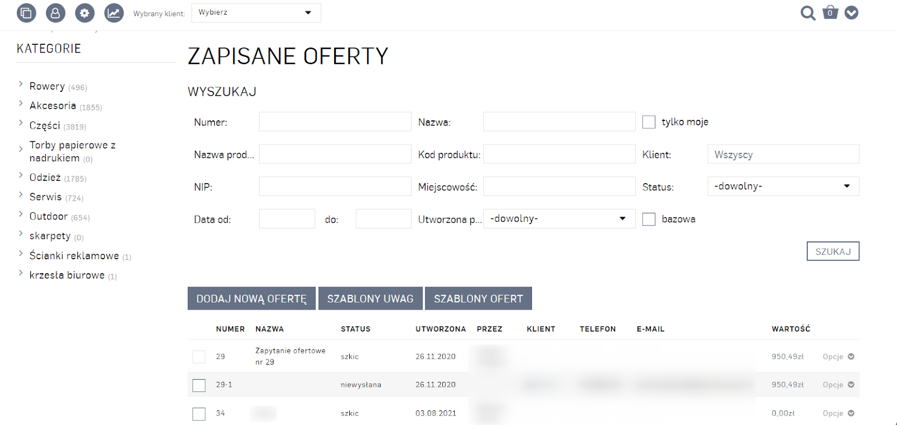897x425 pixels.
Task: Open the Status dropdown
Action: pos(783,186)
